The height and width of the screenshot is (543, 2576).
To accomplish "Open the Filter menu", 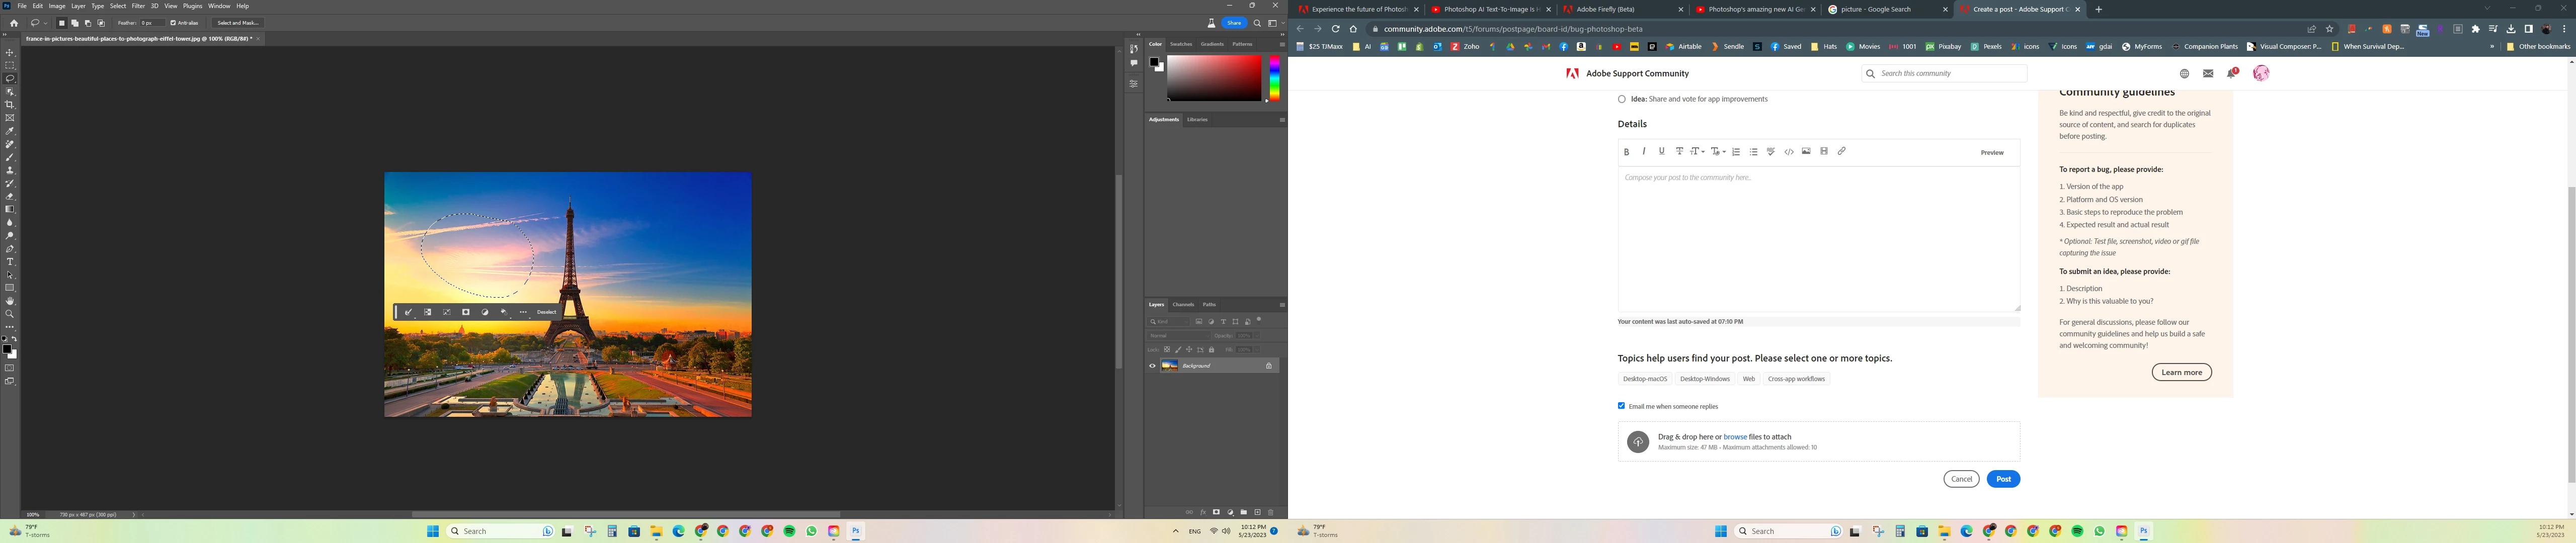I will [x=139, y=6].
